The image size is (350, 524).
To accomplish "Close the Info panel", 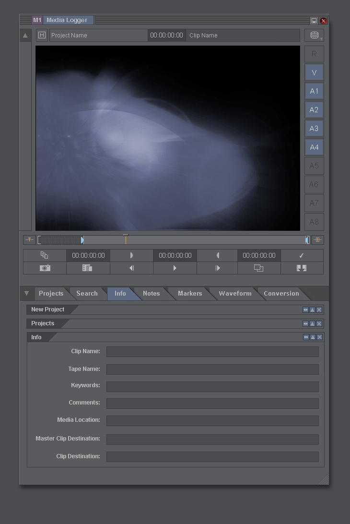I will (x=319, y=337).
